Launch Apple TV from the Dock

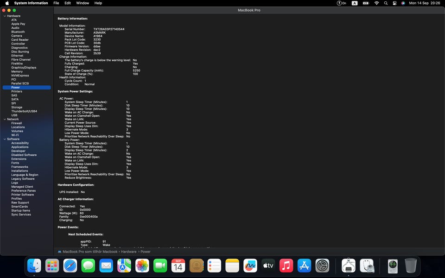pos(268,266)
